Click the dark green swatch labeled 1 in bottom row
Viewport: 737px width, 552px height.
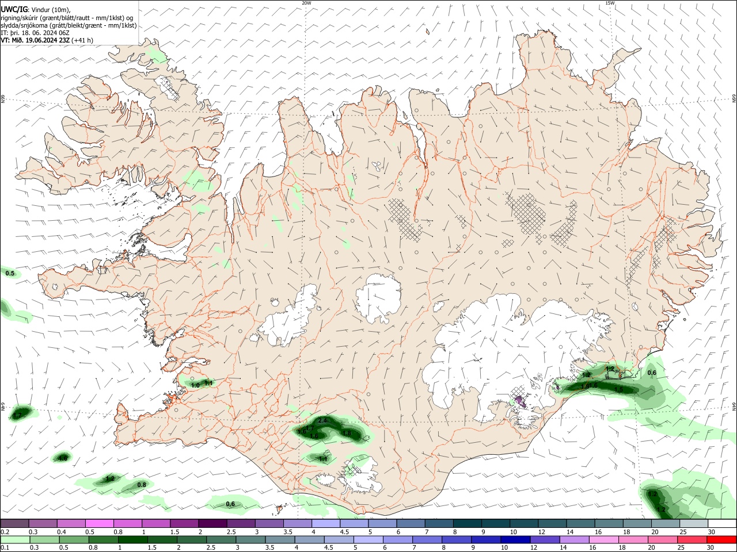click(132, 540)
